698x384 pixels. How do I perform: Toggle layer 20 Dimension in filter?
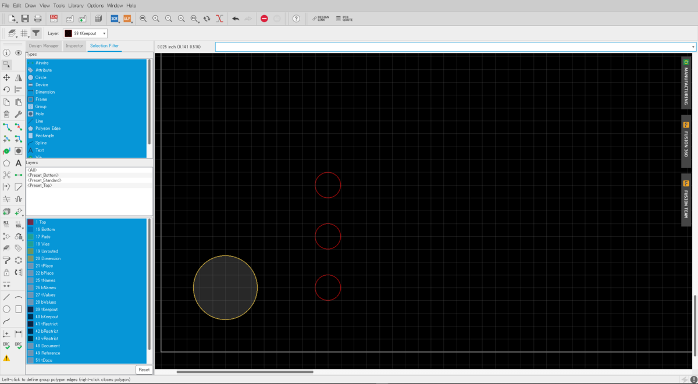[86, 258]
